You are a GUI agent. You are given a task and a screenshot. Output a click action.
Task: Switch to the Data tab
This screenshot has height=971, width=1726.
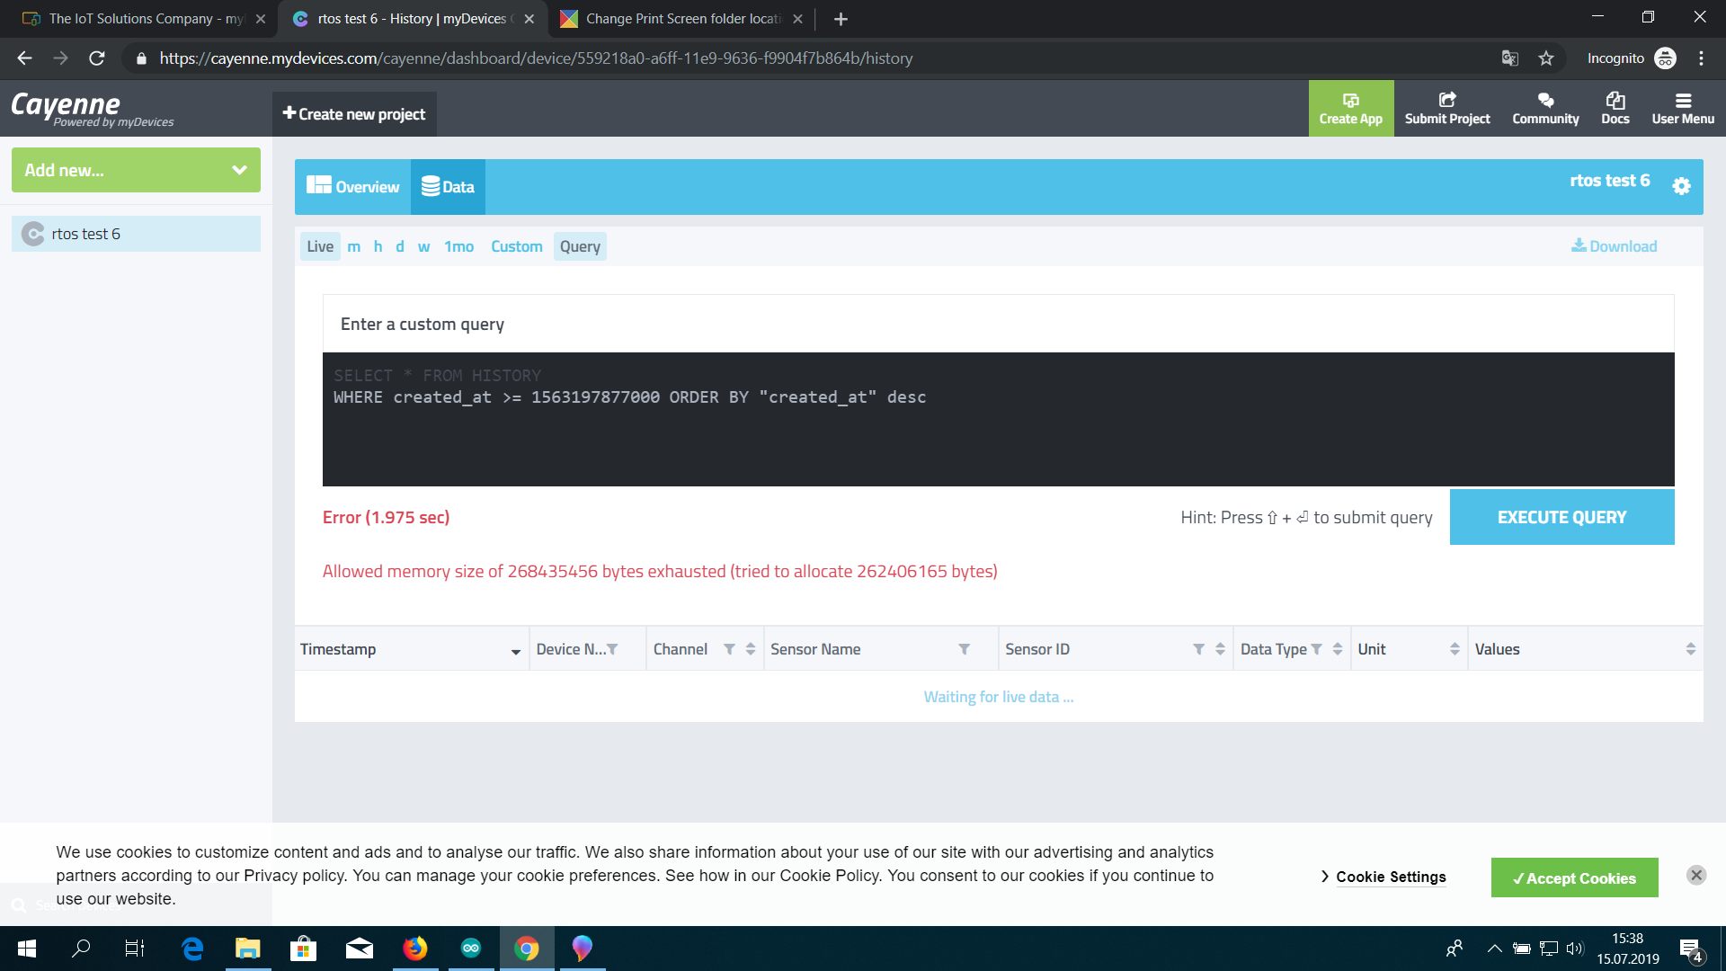click(x=448, y=187)
